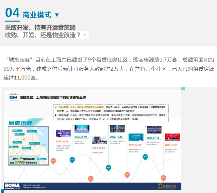Screen dimensions: 217x193
Task: Click the down triangle beside 商业模式
Action: (57, 15)
